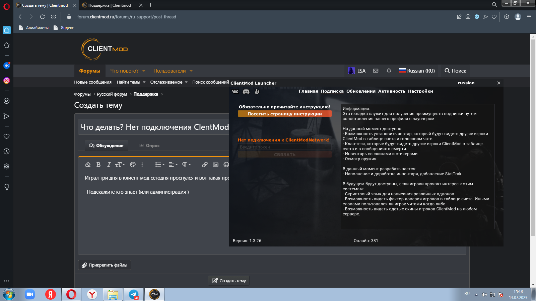Switch to the Обновления launcher tab
The width and height of the screenshot is (536, 301).
point(361,91)
